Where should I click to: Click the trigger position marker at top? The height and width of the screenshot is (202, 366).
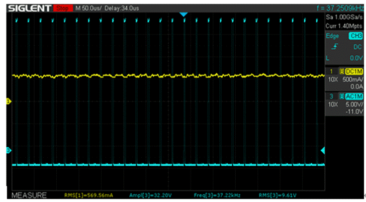184,15
